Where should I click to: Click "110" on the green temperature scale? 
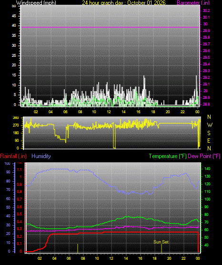pyautogui.click(x=207, y=191)
